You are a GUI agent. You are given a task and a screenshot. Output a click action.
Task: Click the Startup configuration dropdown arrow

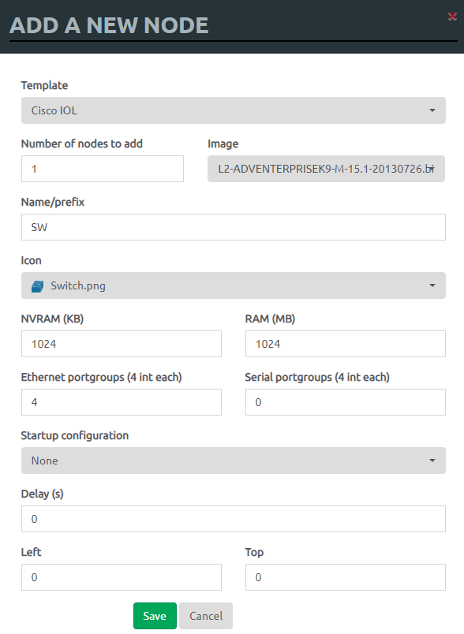click(x=432, y=461)
